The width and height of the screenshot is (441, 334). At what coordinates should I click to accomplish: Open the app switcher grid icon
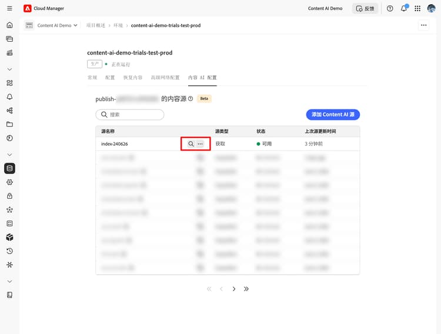click(x=417, y=8)
